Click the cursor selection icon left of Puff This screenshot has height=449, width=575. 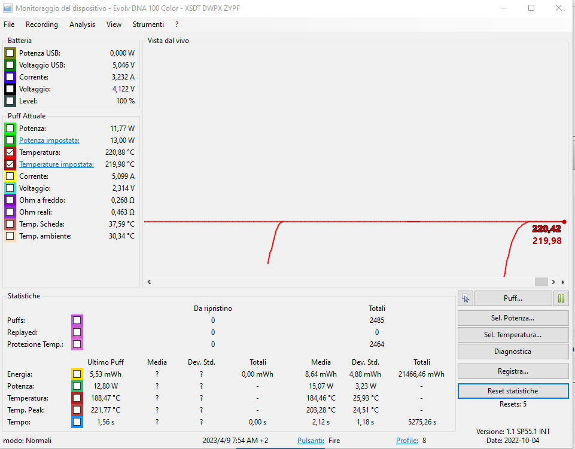coord(465,298)
